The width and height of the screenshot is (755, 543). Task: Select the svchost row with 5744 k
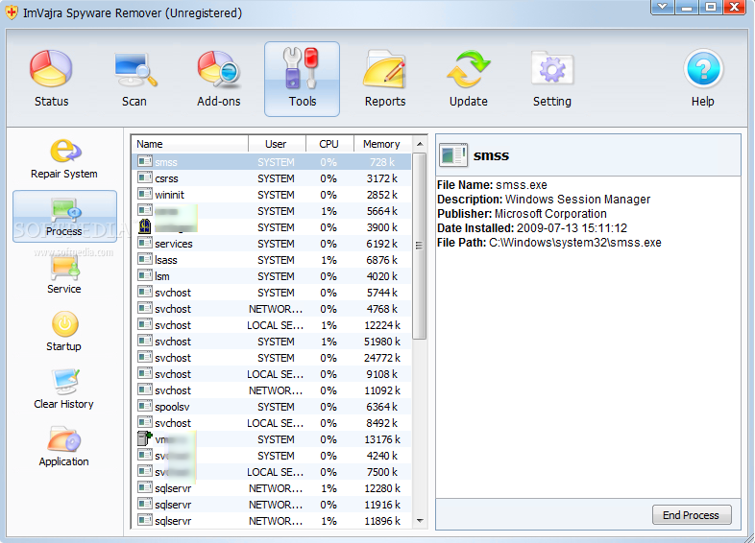pyautogui.click(x=272, y=293)
